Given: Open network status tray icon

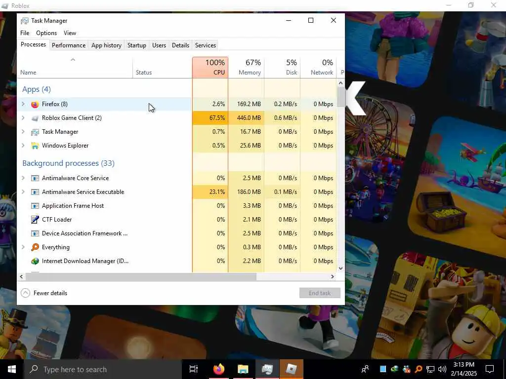Looking at the screenshot, I should [x=430, y=369].
